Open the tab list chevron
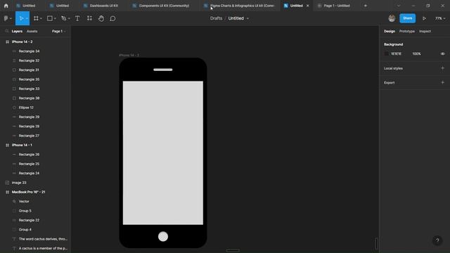The image size is (450, 253). click(399, 6)
